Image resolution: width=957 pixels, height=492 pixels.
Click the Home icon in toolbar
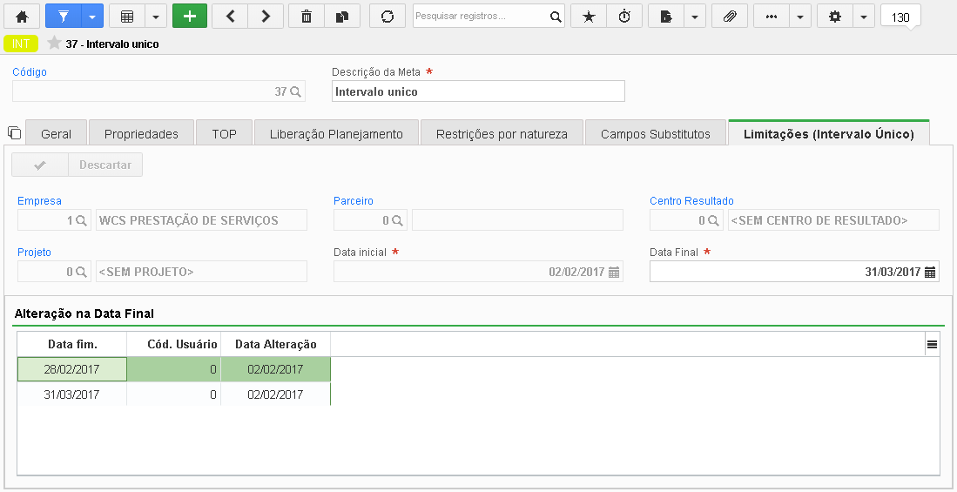pyautogui.click(x=22, y=17)
